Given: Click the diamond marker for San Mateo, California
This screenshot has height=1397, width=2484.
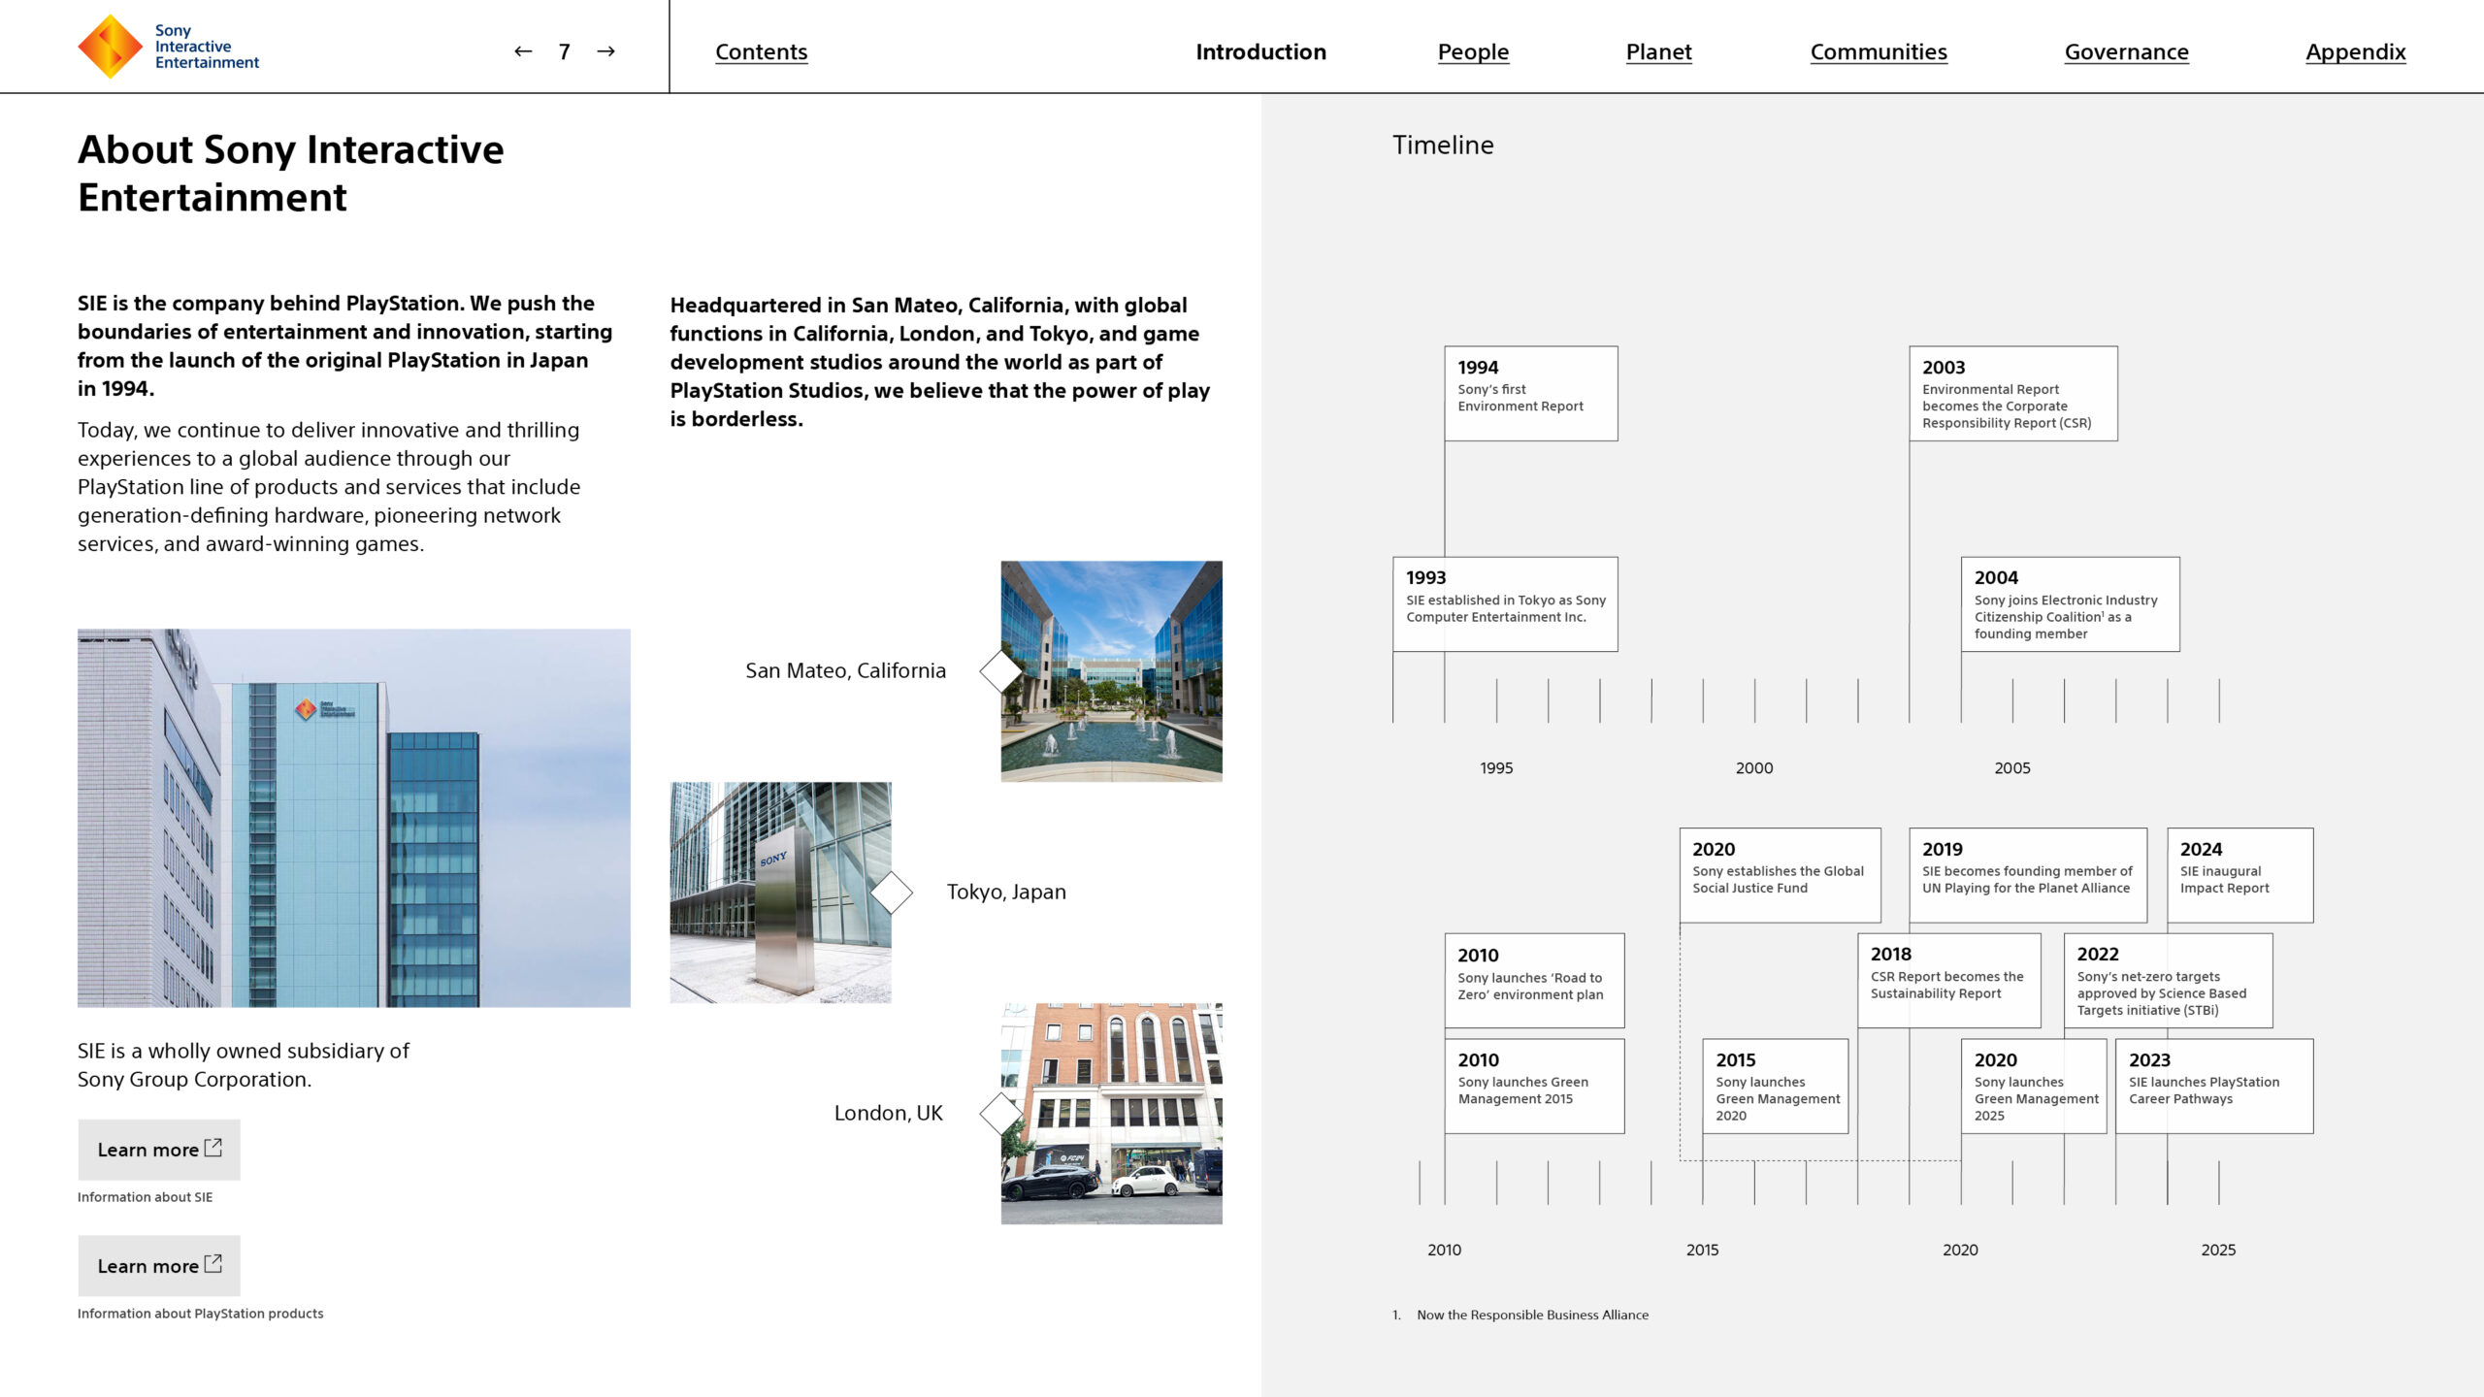Looking at the screenshot, I should [1000, 671].
